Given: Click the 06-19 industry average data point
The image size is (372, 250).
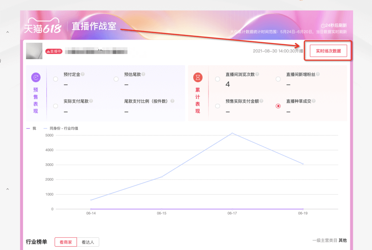Looking at the screenshot, I should (x=303, y=164).
